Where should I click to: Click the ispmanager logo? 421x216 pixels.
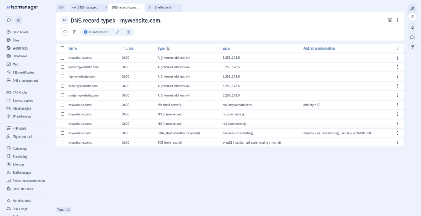pyautogui.click(x=23, y=7)
